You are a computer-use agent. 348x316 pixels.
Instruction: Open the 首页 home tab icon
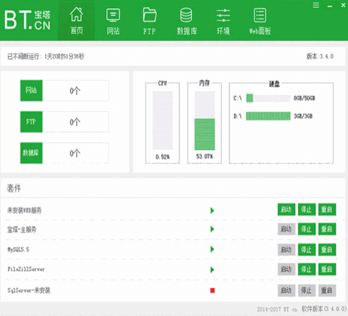tap(76, 14)
